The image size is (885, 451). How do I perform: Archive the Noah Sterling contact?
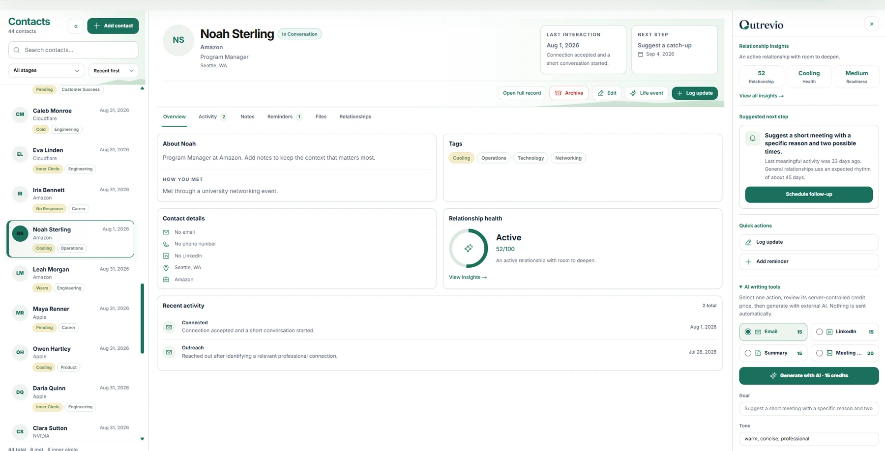point(569,93)
